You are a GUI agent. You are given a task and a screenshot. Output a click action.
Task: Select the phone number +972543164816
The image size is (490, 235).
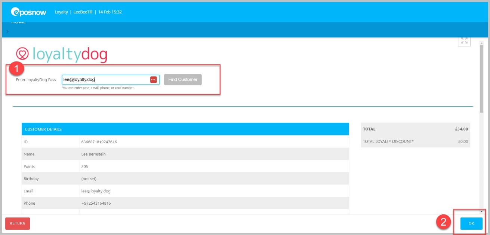point(96,204)
